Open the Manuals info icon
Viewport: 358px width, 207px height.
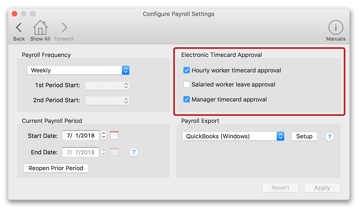pos(335,27)
